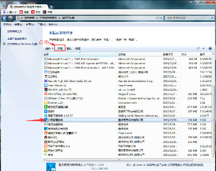Select the Realtek High Definition Audio Driver icon
216x171 pixels.
tap(46, 81)
